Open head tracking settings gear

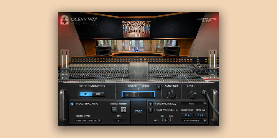tap(114, 110)
